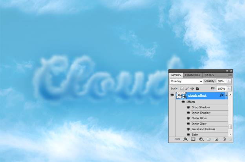Hide the Satin effect
The height and width of the screenshot is (162, 245).
tap(188, 135)
